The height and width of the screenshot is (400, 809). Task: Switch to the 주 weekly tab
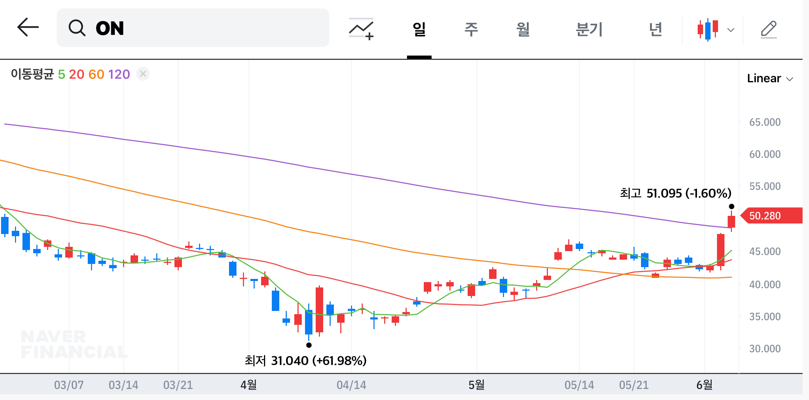471,29
